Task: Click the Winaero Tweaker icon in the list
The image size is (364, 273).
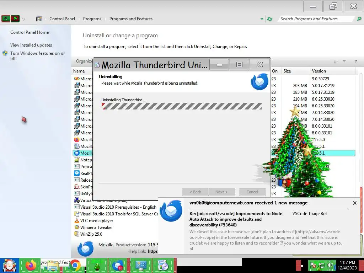Action: click(77, 227)
